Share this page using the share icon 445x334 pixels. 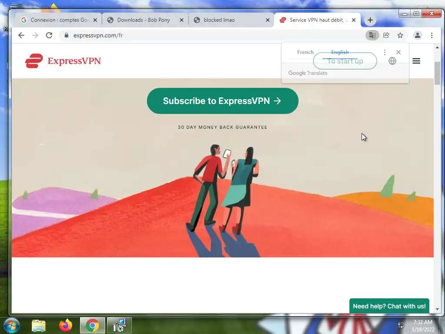click(x=386, y=35)
